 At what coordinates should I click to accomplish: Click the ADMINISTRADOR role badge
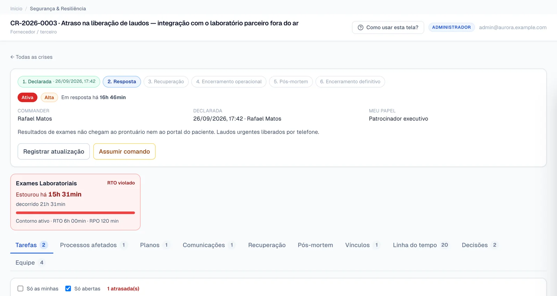[452, 27]
